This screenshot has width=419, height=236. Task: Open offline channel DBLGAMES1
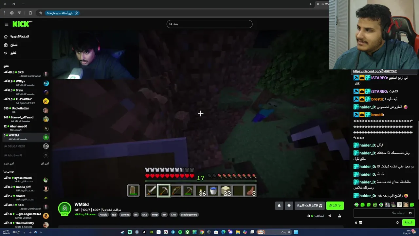point(26,146)
